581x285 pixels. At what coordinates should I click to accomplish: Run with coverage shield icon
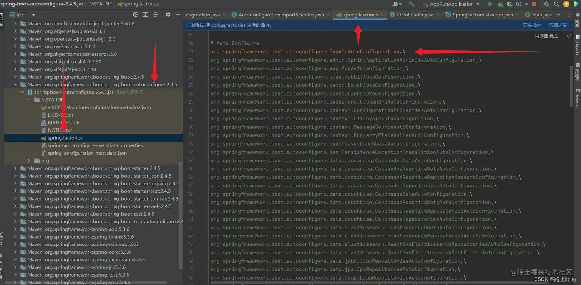pyautogui.click(x=510, y=4)
